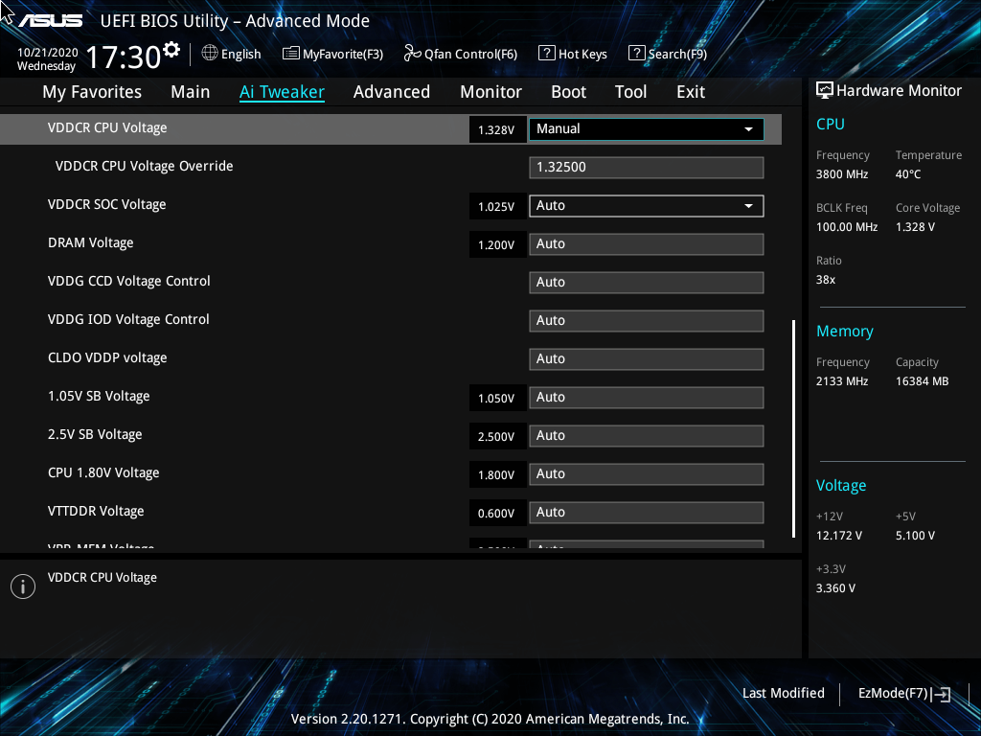Select CPU 1.80V Voltage label
The width and height of the screenshot is (981, 736).
point(103,473)
